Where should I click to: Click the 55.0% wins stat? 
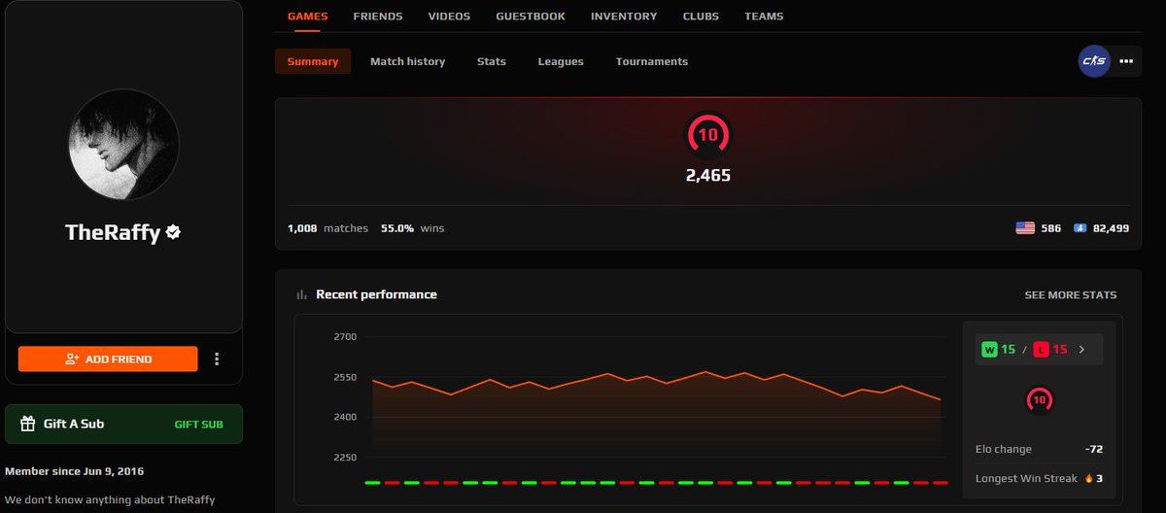click(412, 228)
